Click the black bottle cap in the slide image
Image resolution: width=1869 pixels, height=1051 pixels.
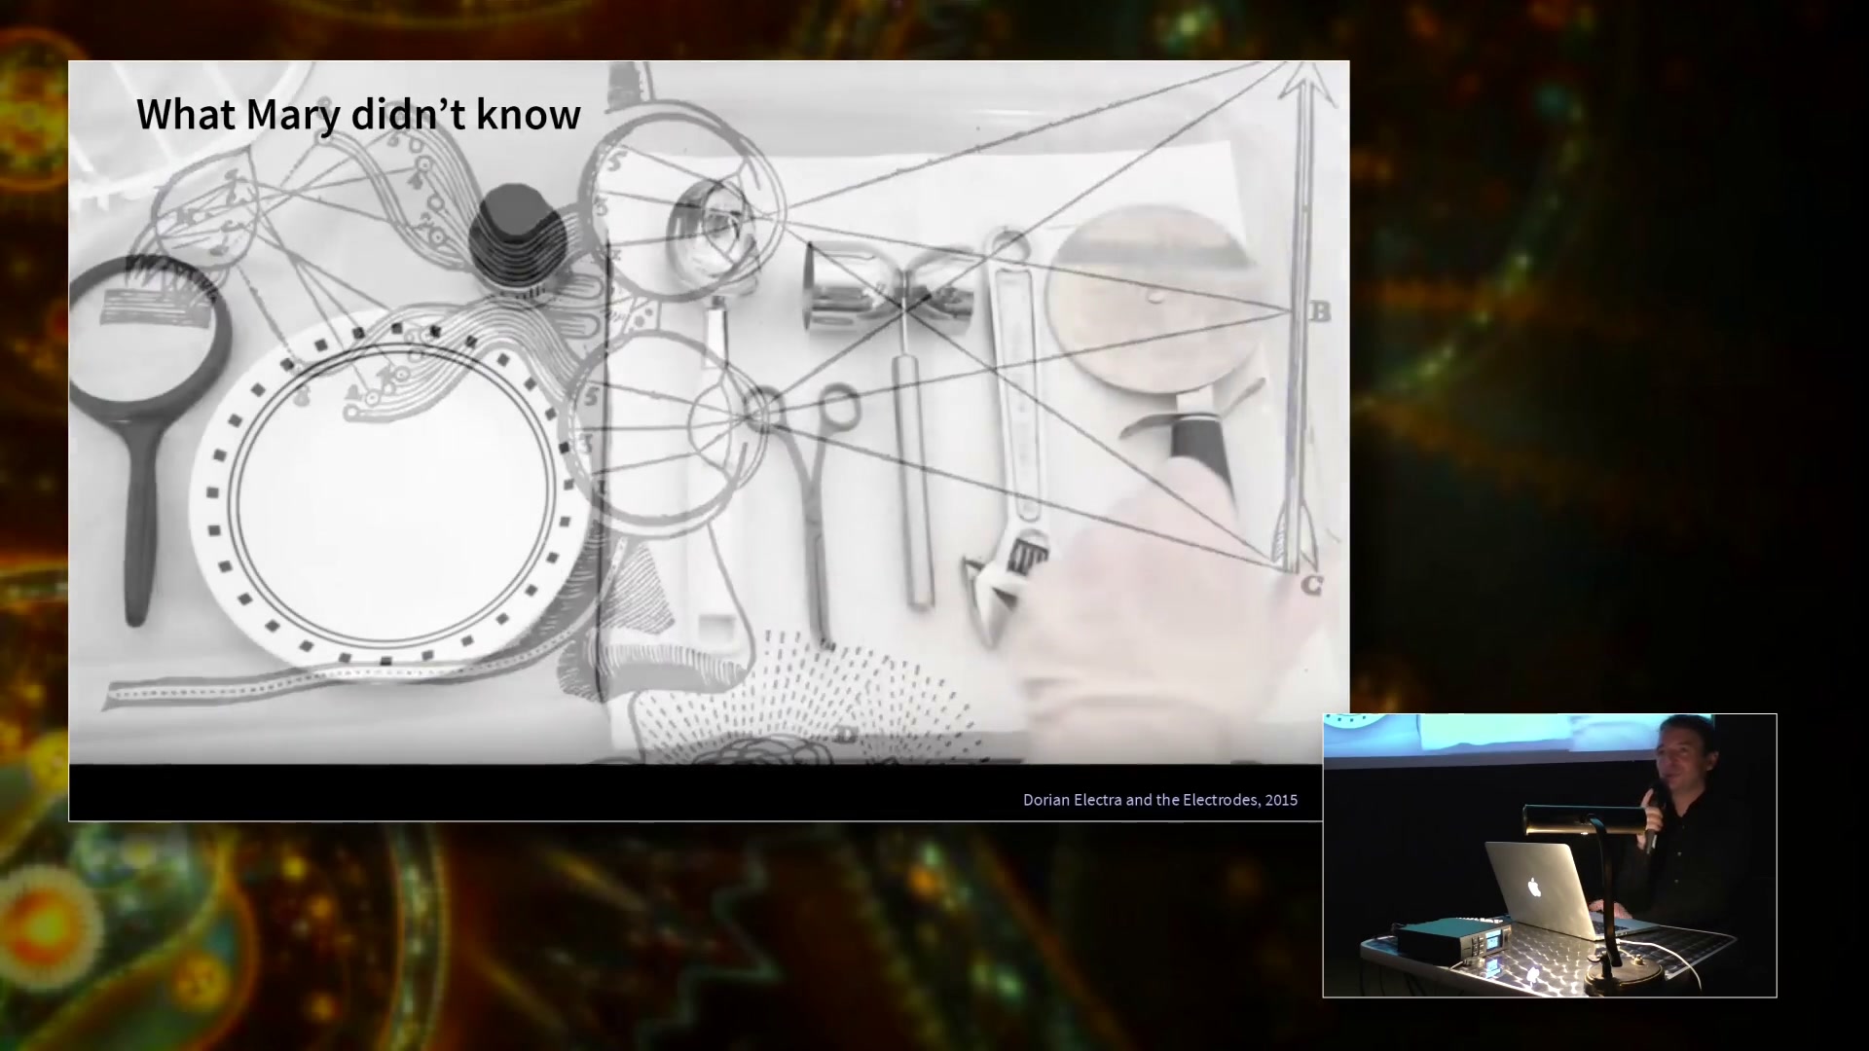[x=517, y=236]
